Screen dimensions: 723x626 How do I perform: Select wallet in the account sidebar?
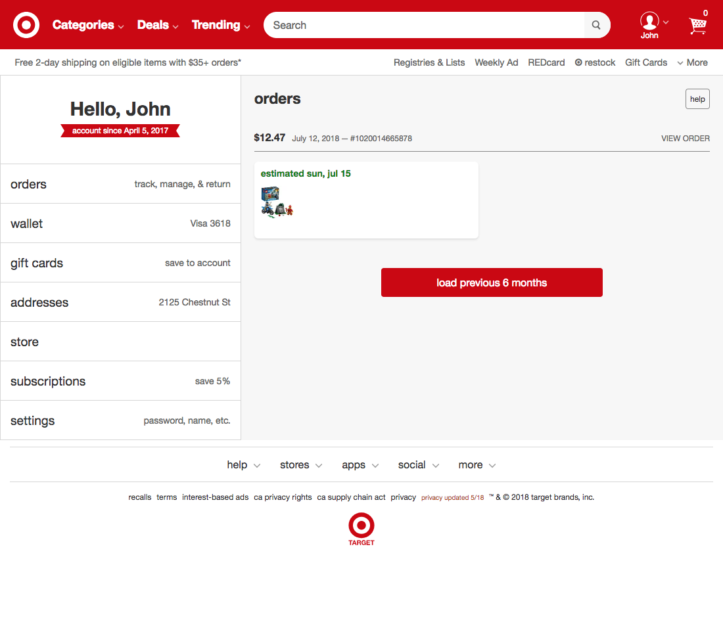[26, 223]
